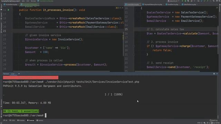
Task: Click the Project tool window stripe button
Action: (1, 7)
